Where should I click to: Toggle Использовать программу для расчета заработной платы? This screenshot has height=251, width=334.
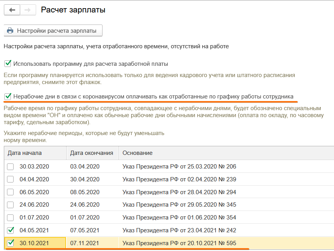click(7, 63)
